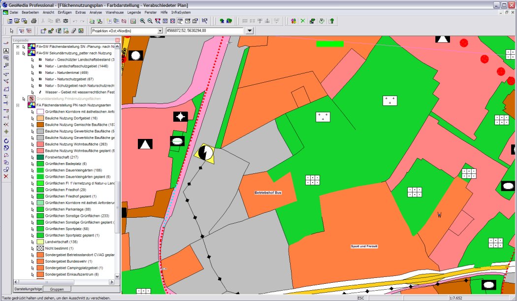Image resolution: width=517 pixels, height=301 pixels.
Task: Switch to the Gruppen legend tab
Action: (x=57, y=289)
